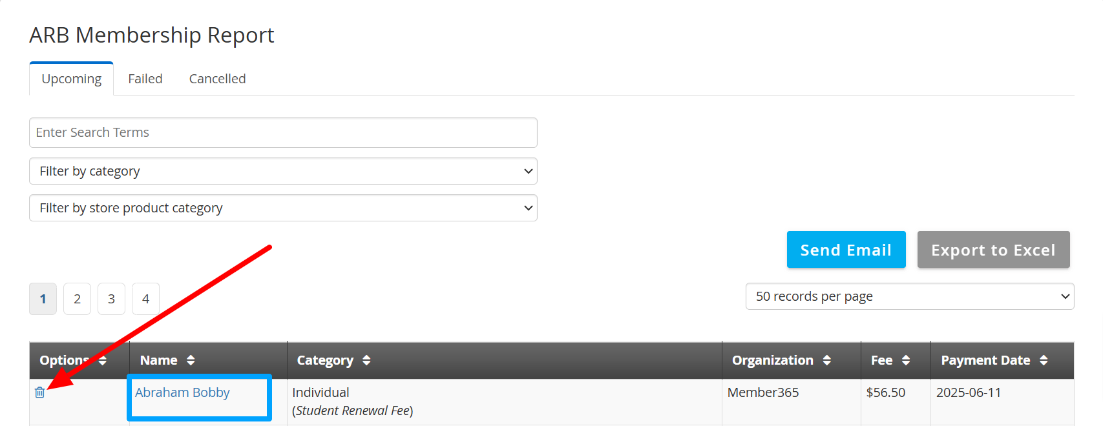
Task: Sort table by Name column arrows
Action: (191, 360)
